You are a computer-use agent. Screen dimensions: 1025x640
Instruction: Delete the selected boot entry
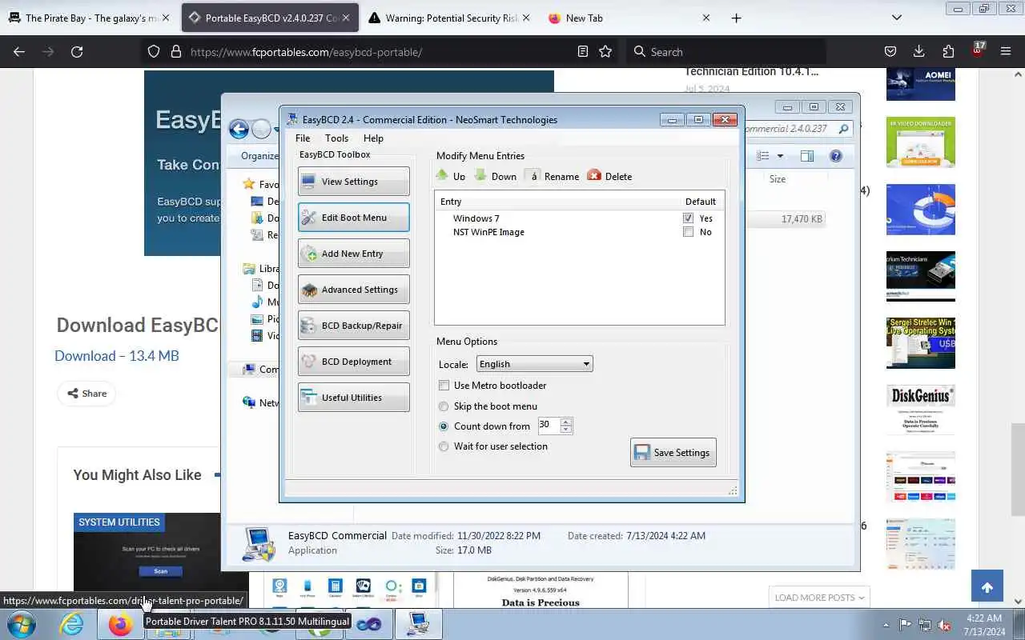tap(610, 176)
